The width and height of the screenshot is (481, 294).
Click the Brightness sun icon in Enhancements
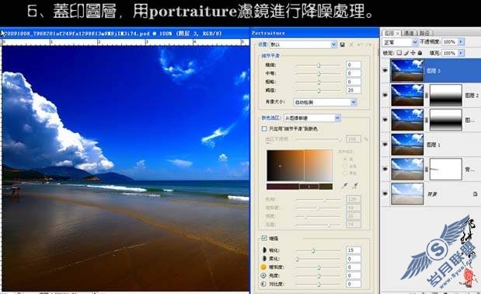[263, 275]
